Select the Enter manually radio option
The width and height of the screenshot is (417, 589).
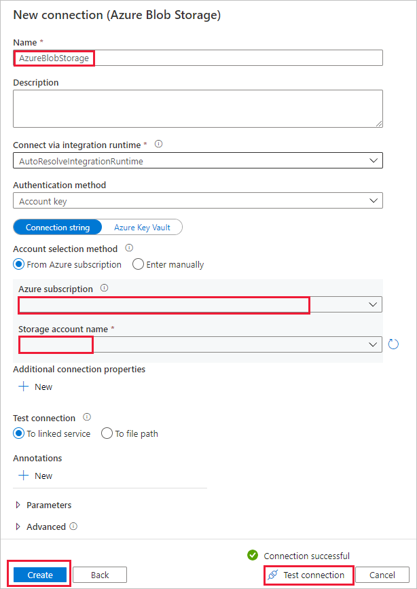[138, 264]
